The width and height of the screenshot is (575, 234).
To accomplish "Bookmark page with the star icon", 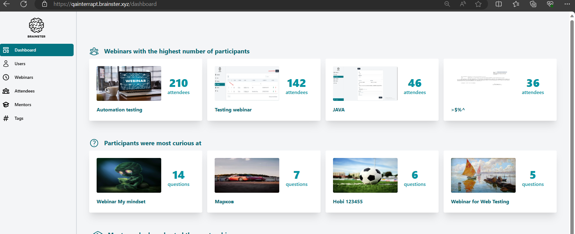I will (478, 4).
